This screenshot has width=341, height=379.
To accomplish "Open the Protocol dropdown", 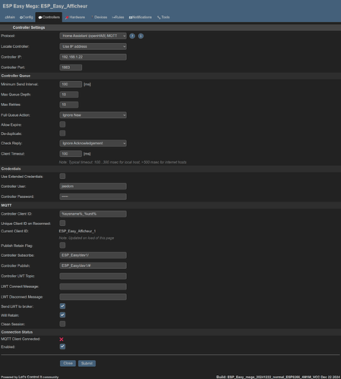I will 93,36.
